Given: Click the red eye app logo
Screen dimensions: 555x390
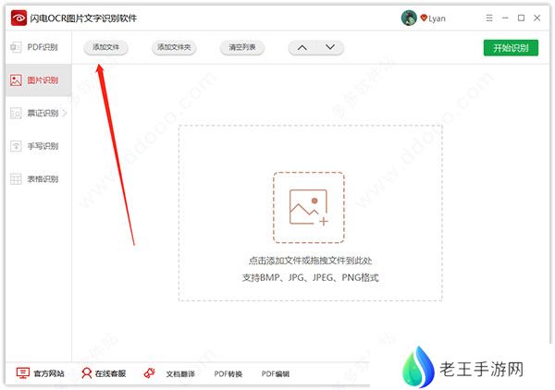Looking at the screenshot, I should 18,18.
